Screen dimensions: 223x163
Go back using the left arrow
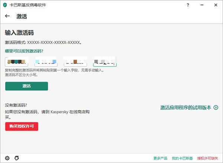click(7, 16)
